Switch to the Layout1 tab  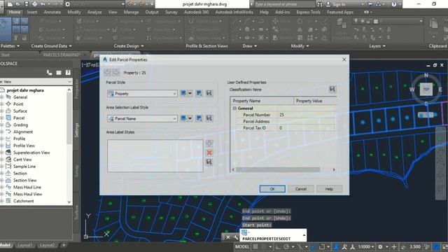[x=25, y=245]
